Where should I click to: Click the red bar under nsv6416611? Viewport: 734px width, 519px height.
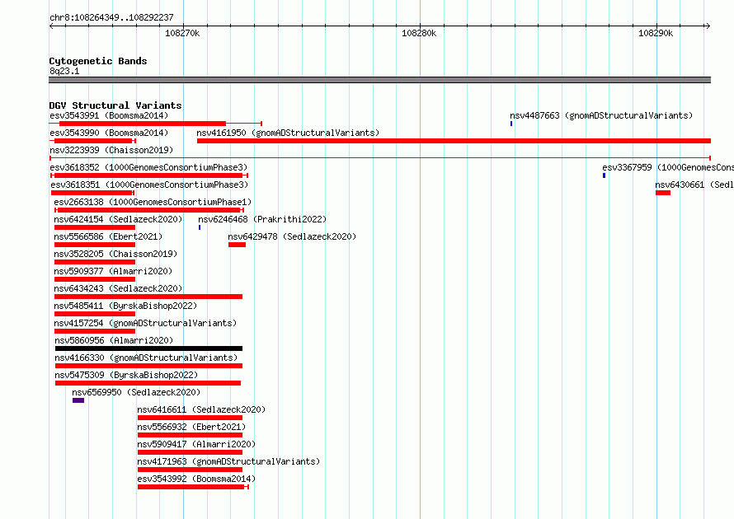point(190,418)
